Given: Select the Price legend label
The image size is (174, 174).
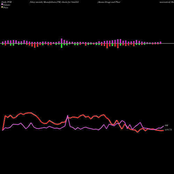Looking at the screenshot, I should coord(6,8).
